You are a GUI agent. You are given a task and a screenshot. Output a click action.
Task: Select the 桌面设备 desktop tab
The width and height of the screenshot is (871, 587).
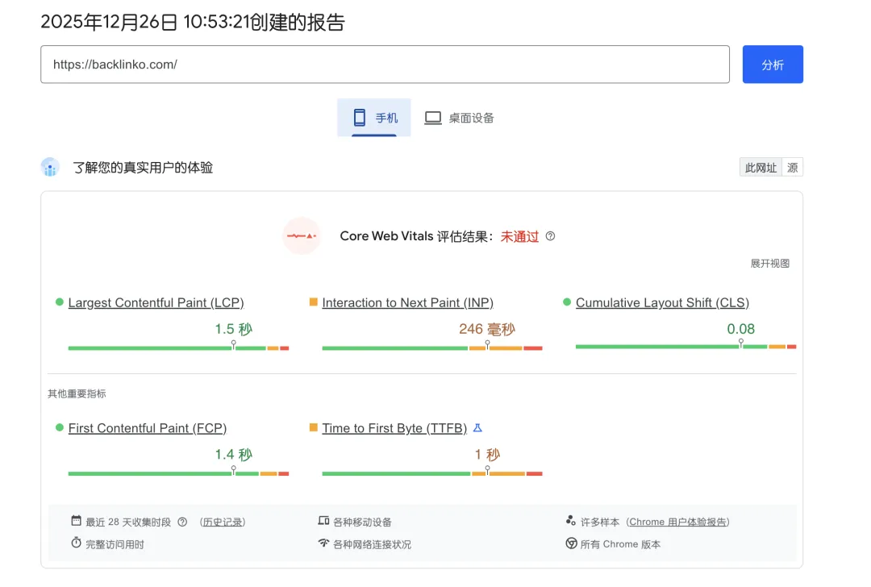coord(459,118)
